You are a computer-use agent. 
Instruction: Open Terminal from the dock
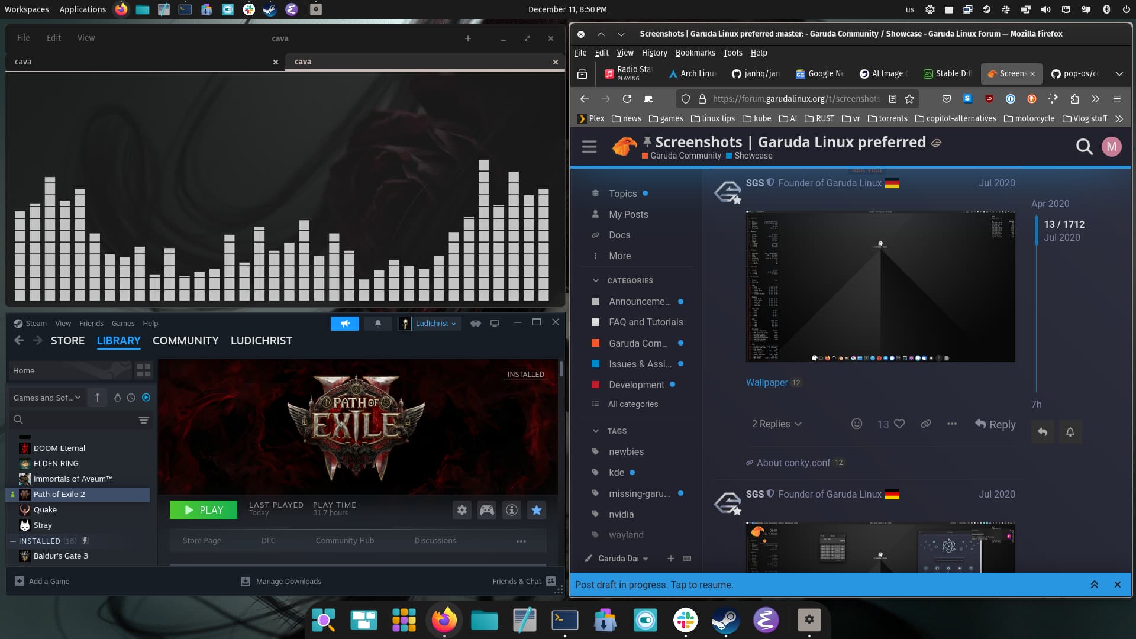(565, 620)
